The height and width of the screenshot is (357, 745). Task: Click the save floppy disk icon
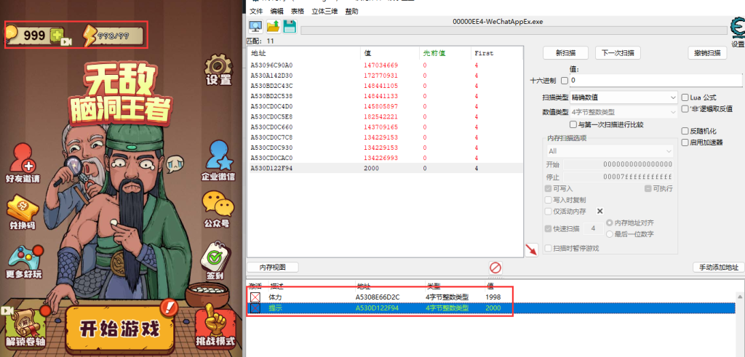point(290,26)
